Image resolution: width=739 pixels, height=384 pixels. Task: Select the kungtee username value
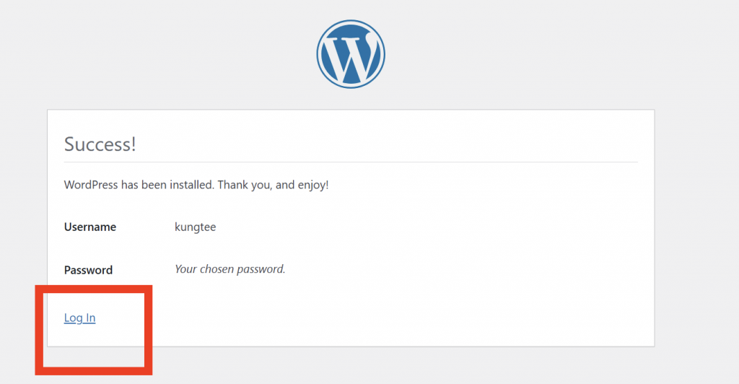(195, 227)
